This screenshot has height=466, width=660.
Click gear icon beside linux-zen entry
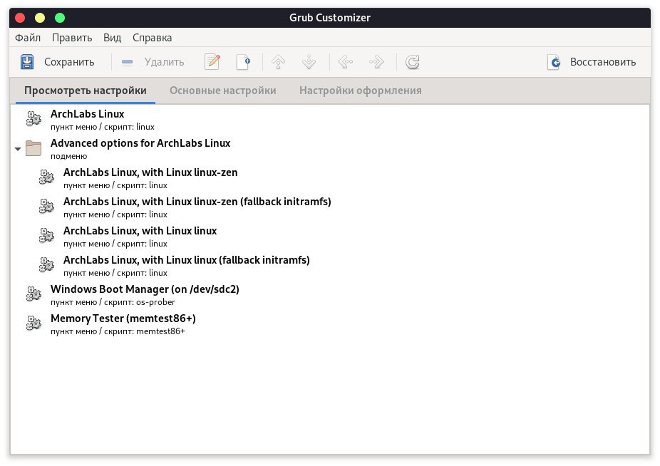coord(46,177)
